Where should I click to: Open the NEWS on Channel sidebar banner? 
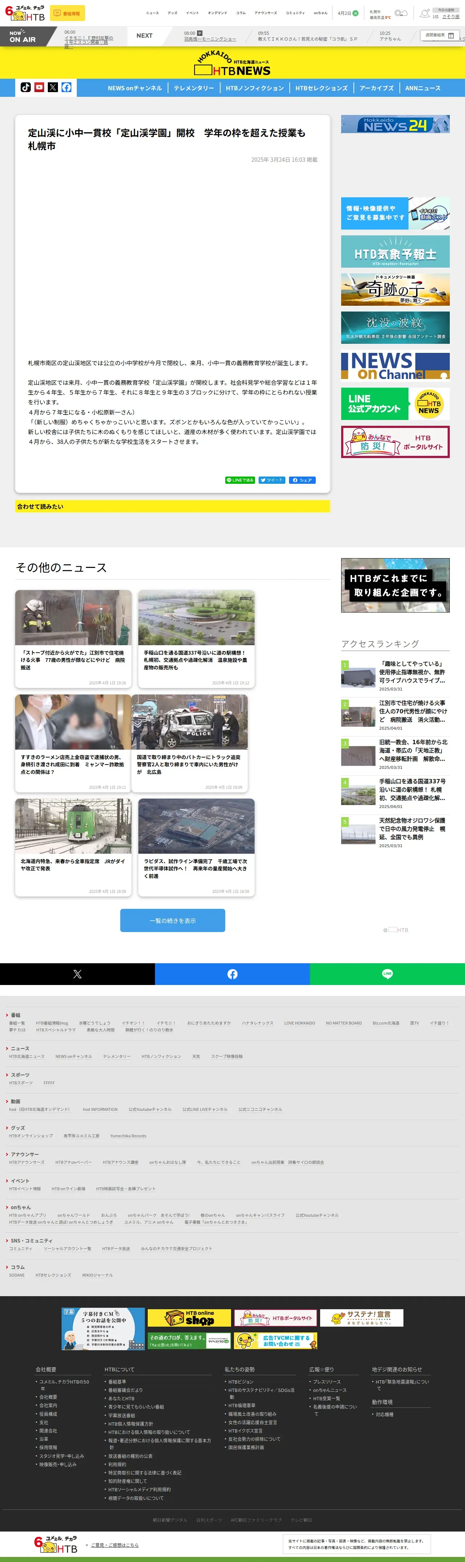(395, 366)
